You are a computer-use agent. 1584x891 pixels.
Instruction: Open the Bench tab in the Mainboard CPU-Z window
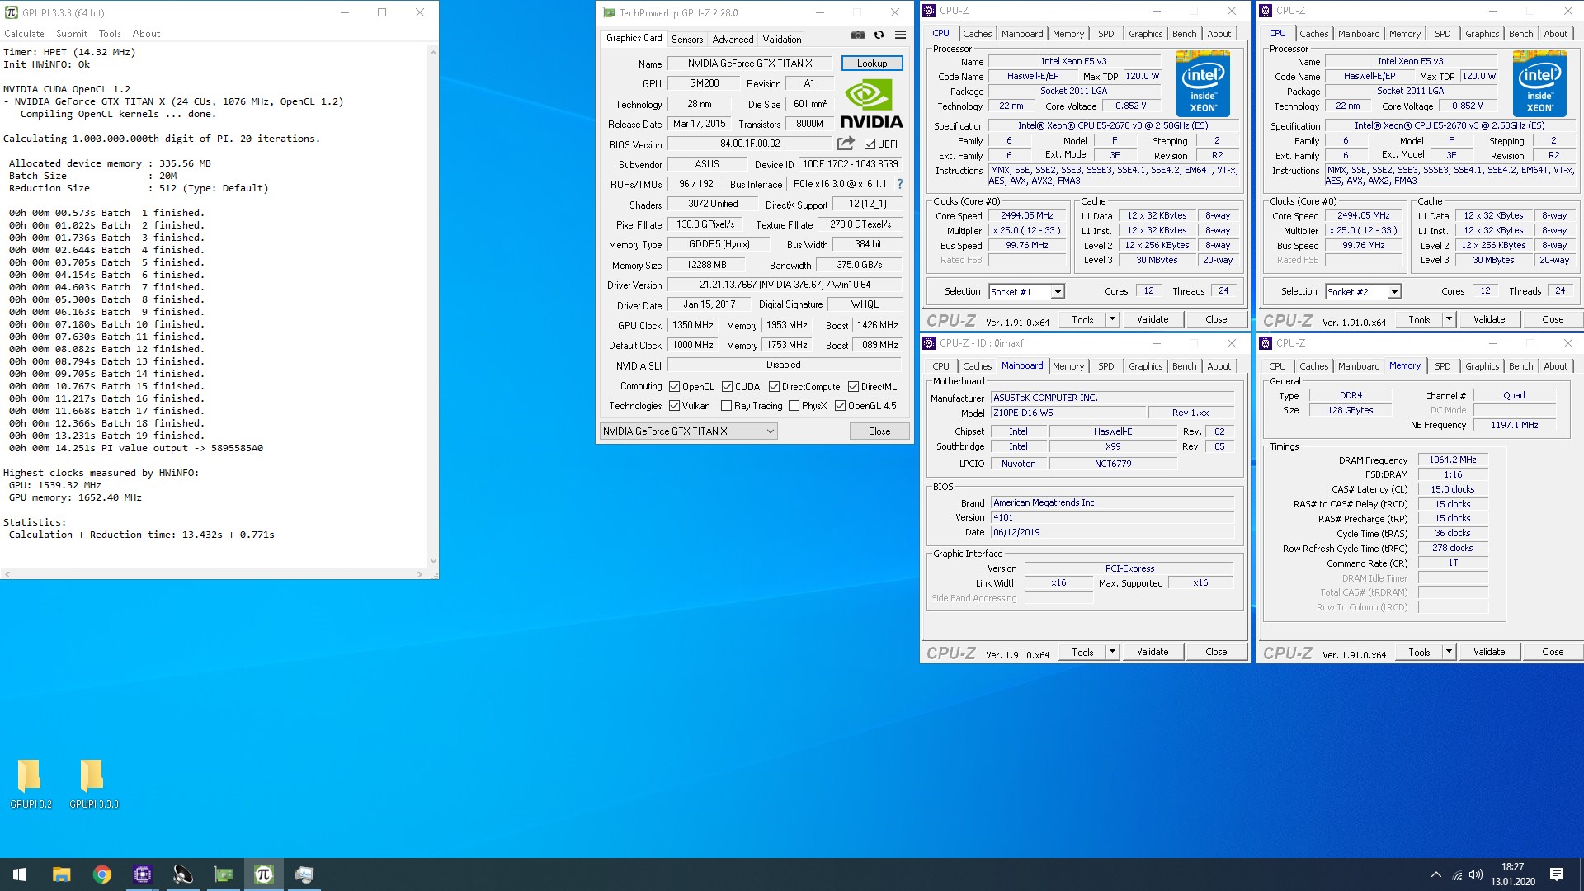point(1184,366)
